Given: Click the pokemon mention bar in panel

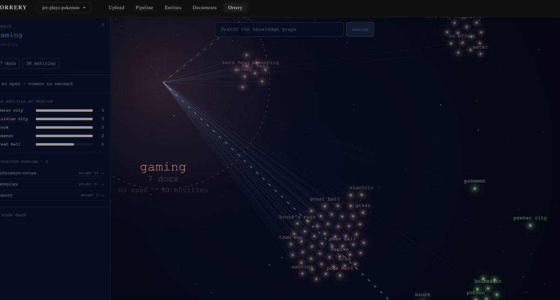Looking at the screenshot, I should (x=64, y=136).
